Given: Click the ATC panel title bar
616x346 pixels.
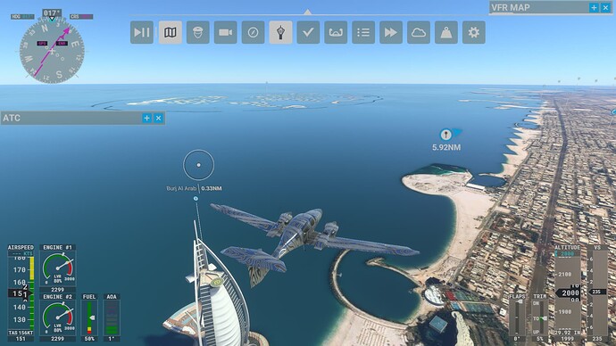Looking at the screenshot, I should click(83, 118).
